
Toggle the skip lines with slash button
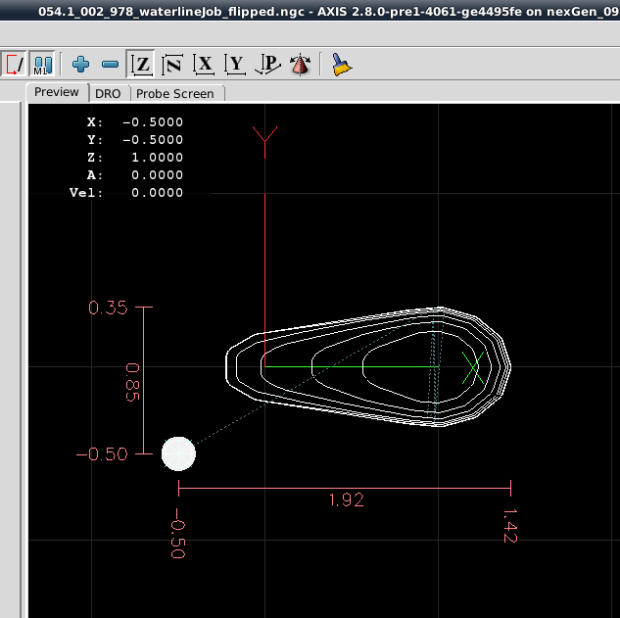(15, 65)
